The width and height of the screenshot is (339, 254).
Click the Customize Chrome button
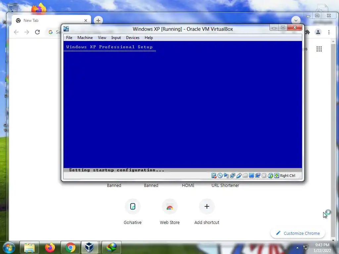click(x=298, y=233)
